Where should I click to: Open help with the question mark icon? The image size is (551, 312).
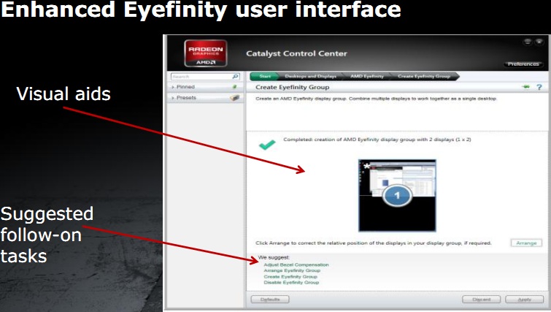point(539,87)
